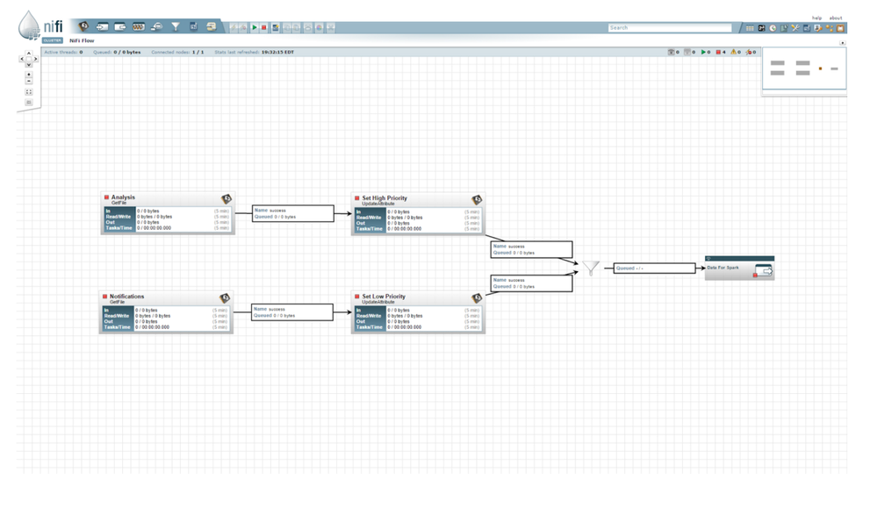Select success connection from Notifications processor
The image size is (877, 508).
(x=292, y=311)
